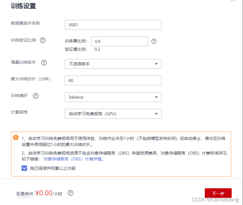Click the max training duration field showing 60
This screenshot has width=243, height=205.
point(113,80)
